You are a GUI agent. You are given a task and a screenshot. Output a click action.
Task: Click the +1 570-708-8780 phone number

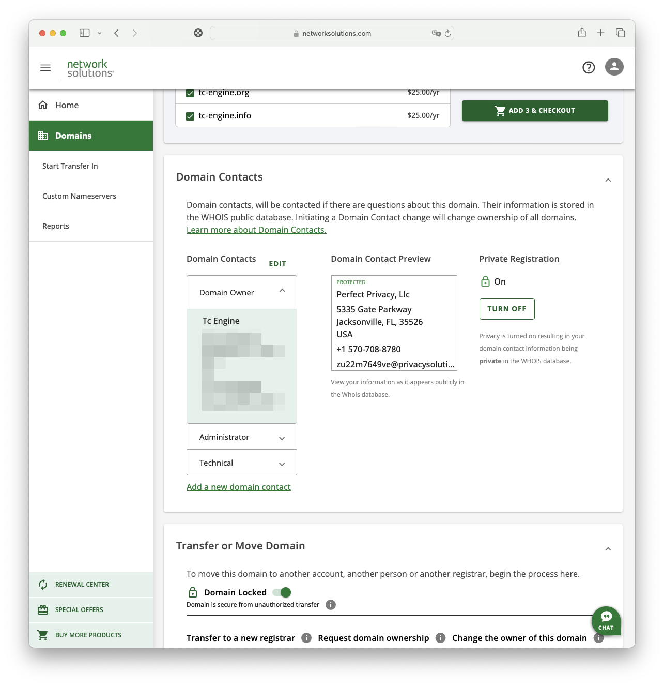368,349
